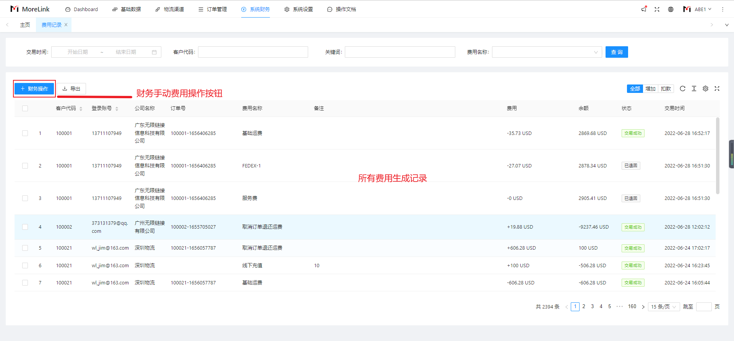Screen dimensions: 734x341
Task: Switch to the 主页 tab
Action: (x=25, y=25)
